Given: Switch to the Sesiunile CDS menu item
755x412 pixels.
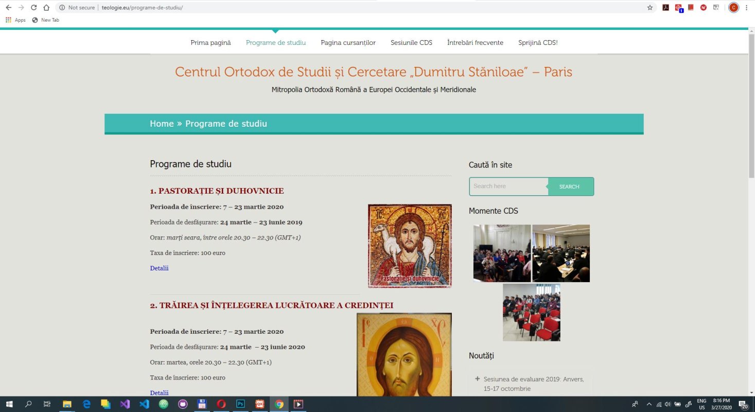Looking at the screenshot, I should 411,42.
